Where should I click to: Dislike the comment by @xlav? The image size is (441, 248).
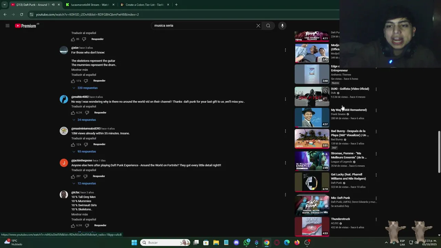(x=86, y=81)
